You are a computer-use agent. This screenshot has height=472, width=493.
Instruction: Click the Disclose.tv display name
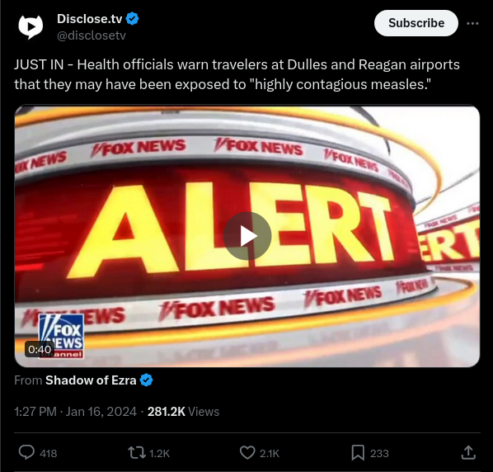[89, 19]
